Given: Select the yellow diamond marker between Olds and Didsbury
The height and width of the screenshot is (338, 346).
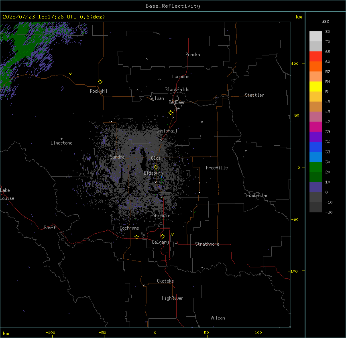Looking at the screenshot, I should tap(156, 167).
